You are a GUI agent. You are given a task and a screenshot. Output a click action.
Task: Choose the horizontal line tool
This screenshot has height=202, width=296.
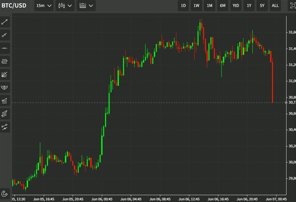coord(5,48)
